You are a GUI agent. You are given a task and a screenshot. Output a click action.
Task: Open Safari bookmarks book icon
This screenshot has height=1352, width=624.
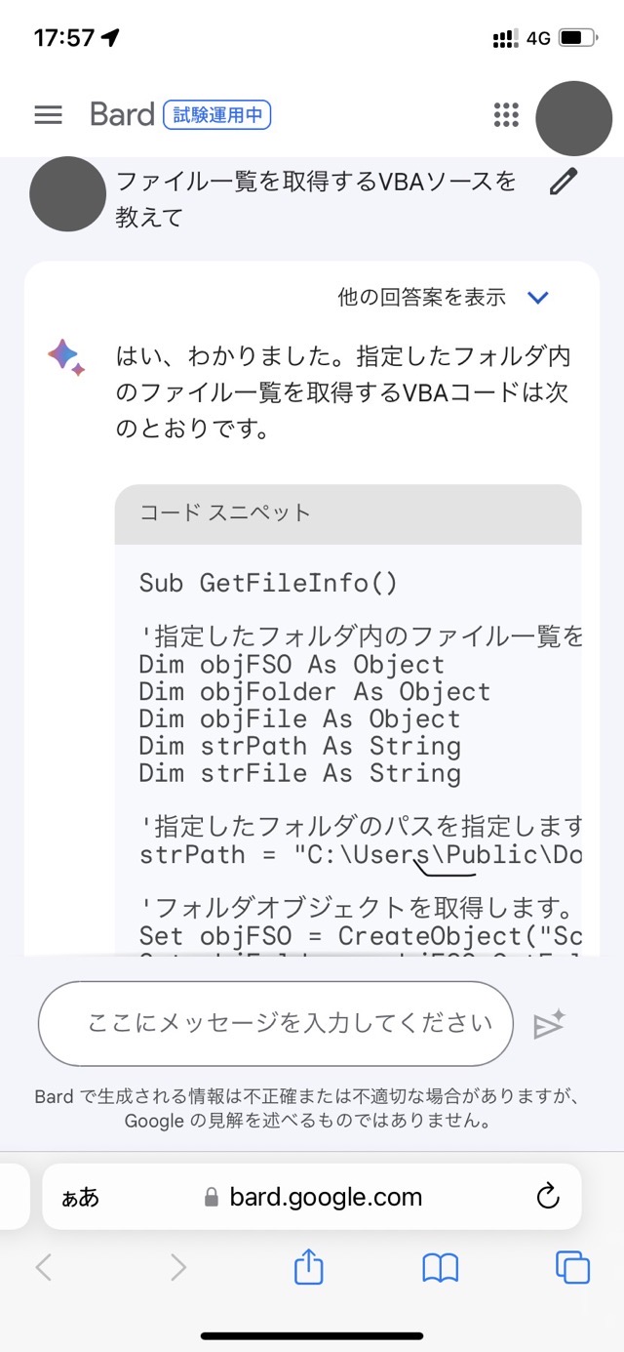pos(440,1267)
